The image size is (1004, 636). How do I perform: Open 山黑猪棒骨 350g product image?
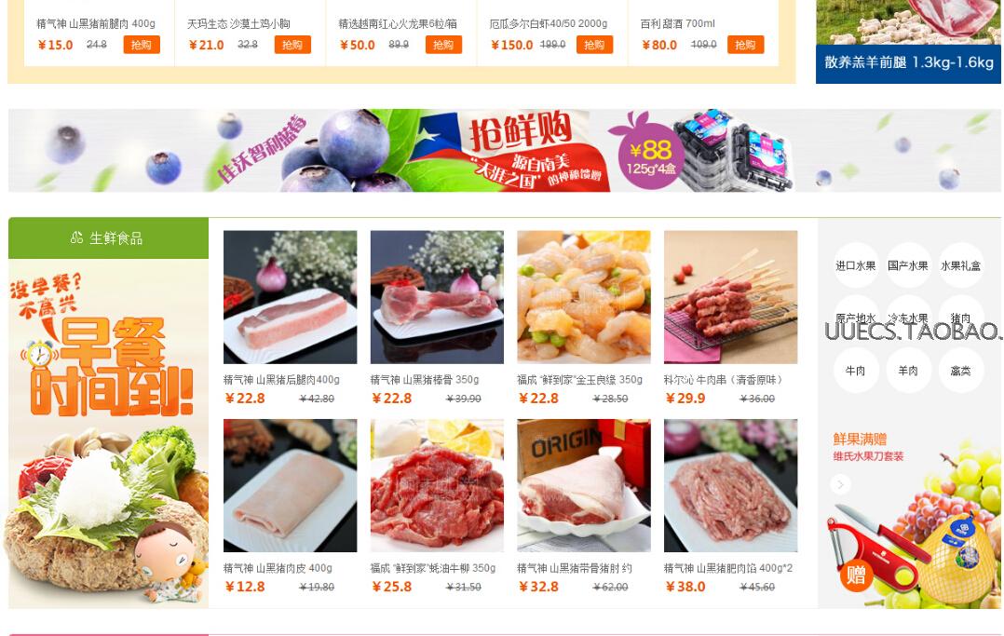pyautogui.click(x=437, y=297)
